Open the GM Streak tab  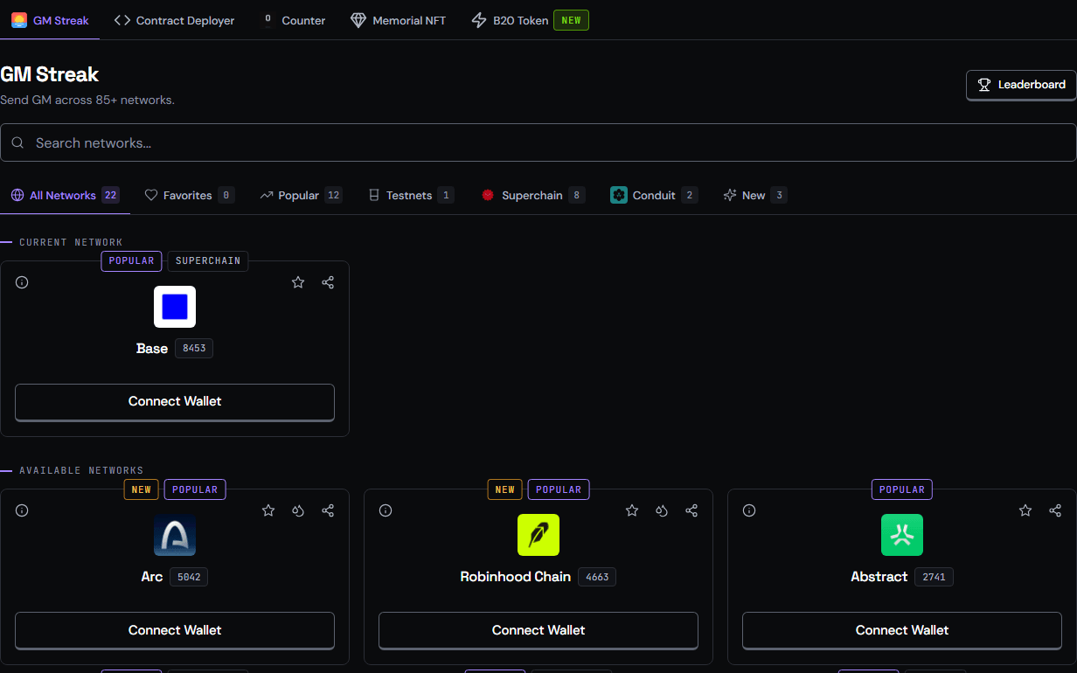50,20
